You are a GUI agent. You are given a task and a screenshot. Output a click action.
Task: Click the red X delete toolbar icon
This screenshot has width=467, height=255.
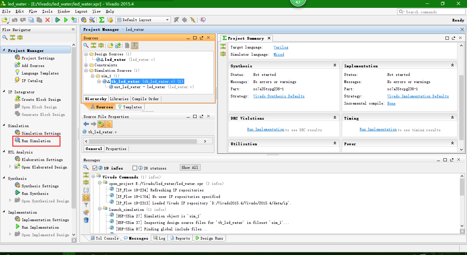[48, 20]
